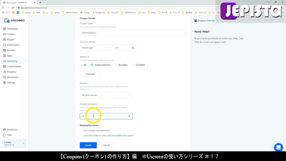Open the Video bookmark folder

(152, 13)
